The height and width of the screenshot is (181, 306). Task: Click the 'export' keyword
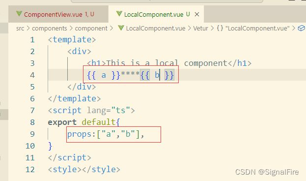click(x=62, y=122)
